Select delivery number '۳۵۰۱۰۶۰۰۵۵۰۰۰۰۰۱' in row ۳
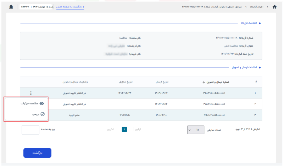The width and height of the screenshot is (284, 167). click(214, 115)
